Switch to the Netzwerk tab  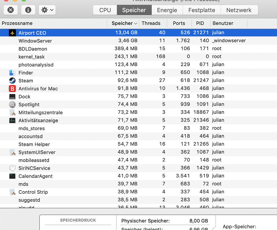click(239, 10)
